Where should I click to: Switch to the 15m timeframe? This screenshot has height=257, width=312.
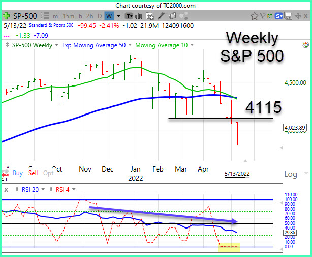[69, 16]
